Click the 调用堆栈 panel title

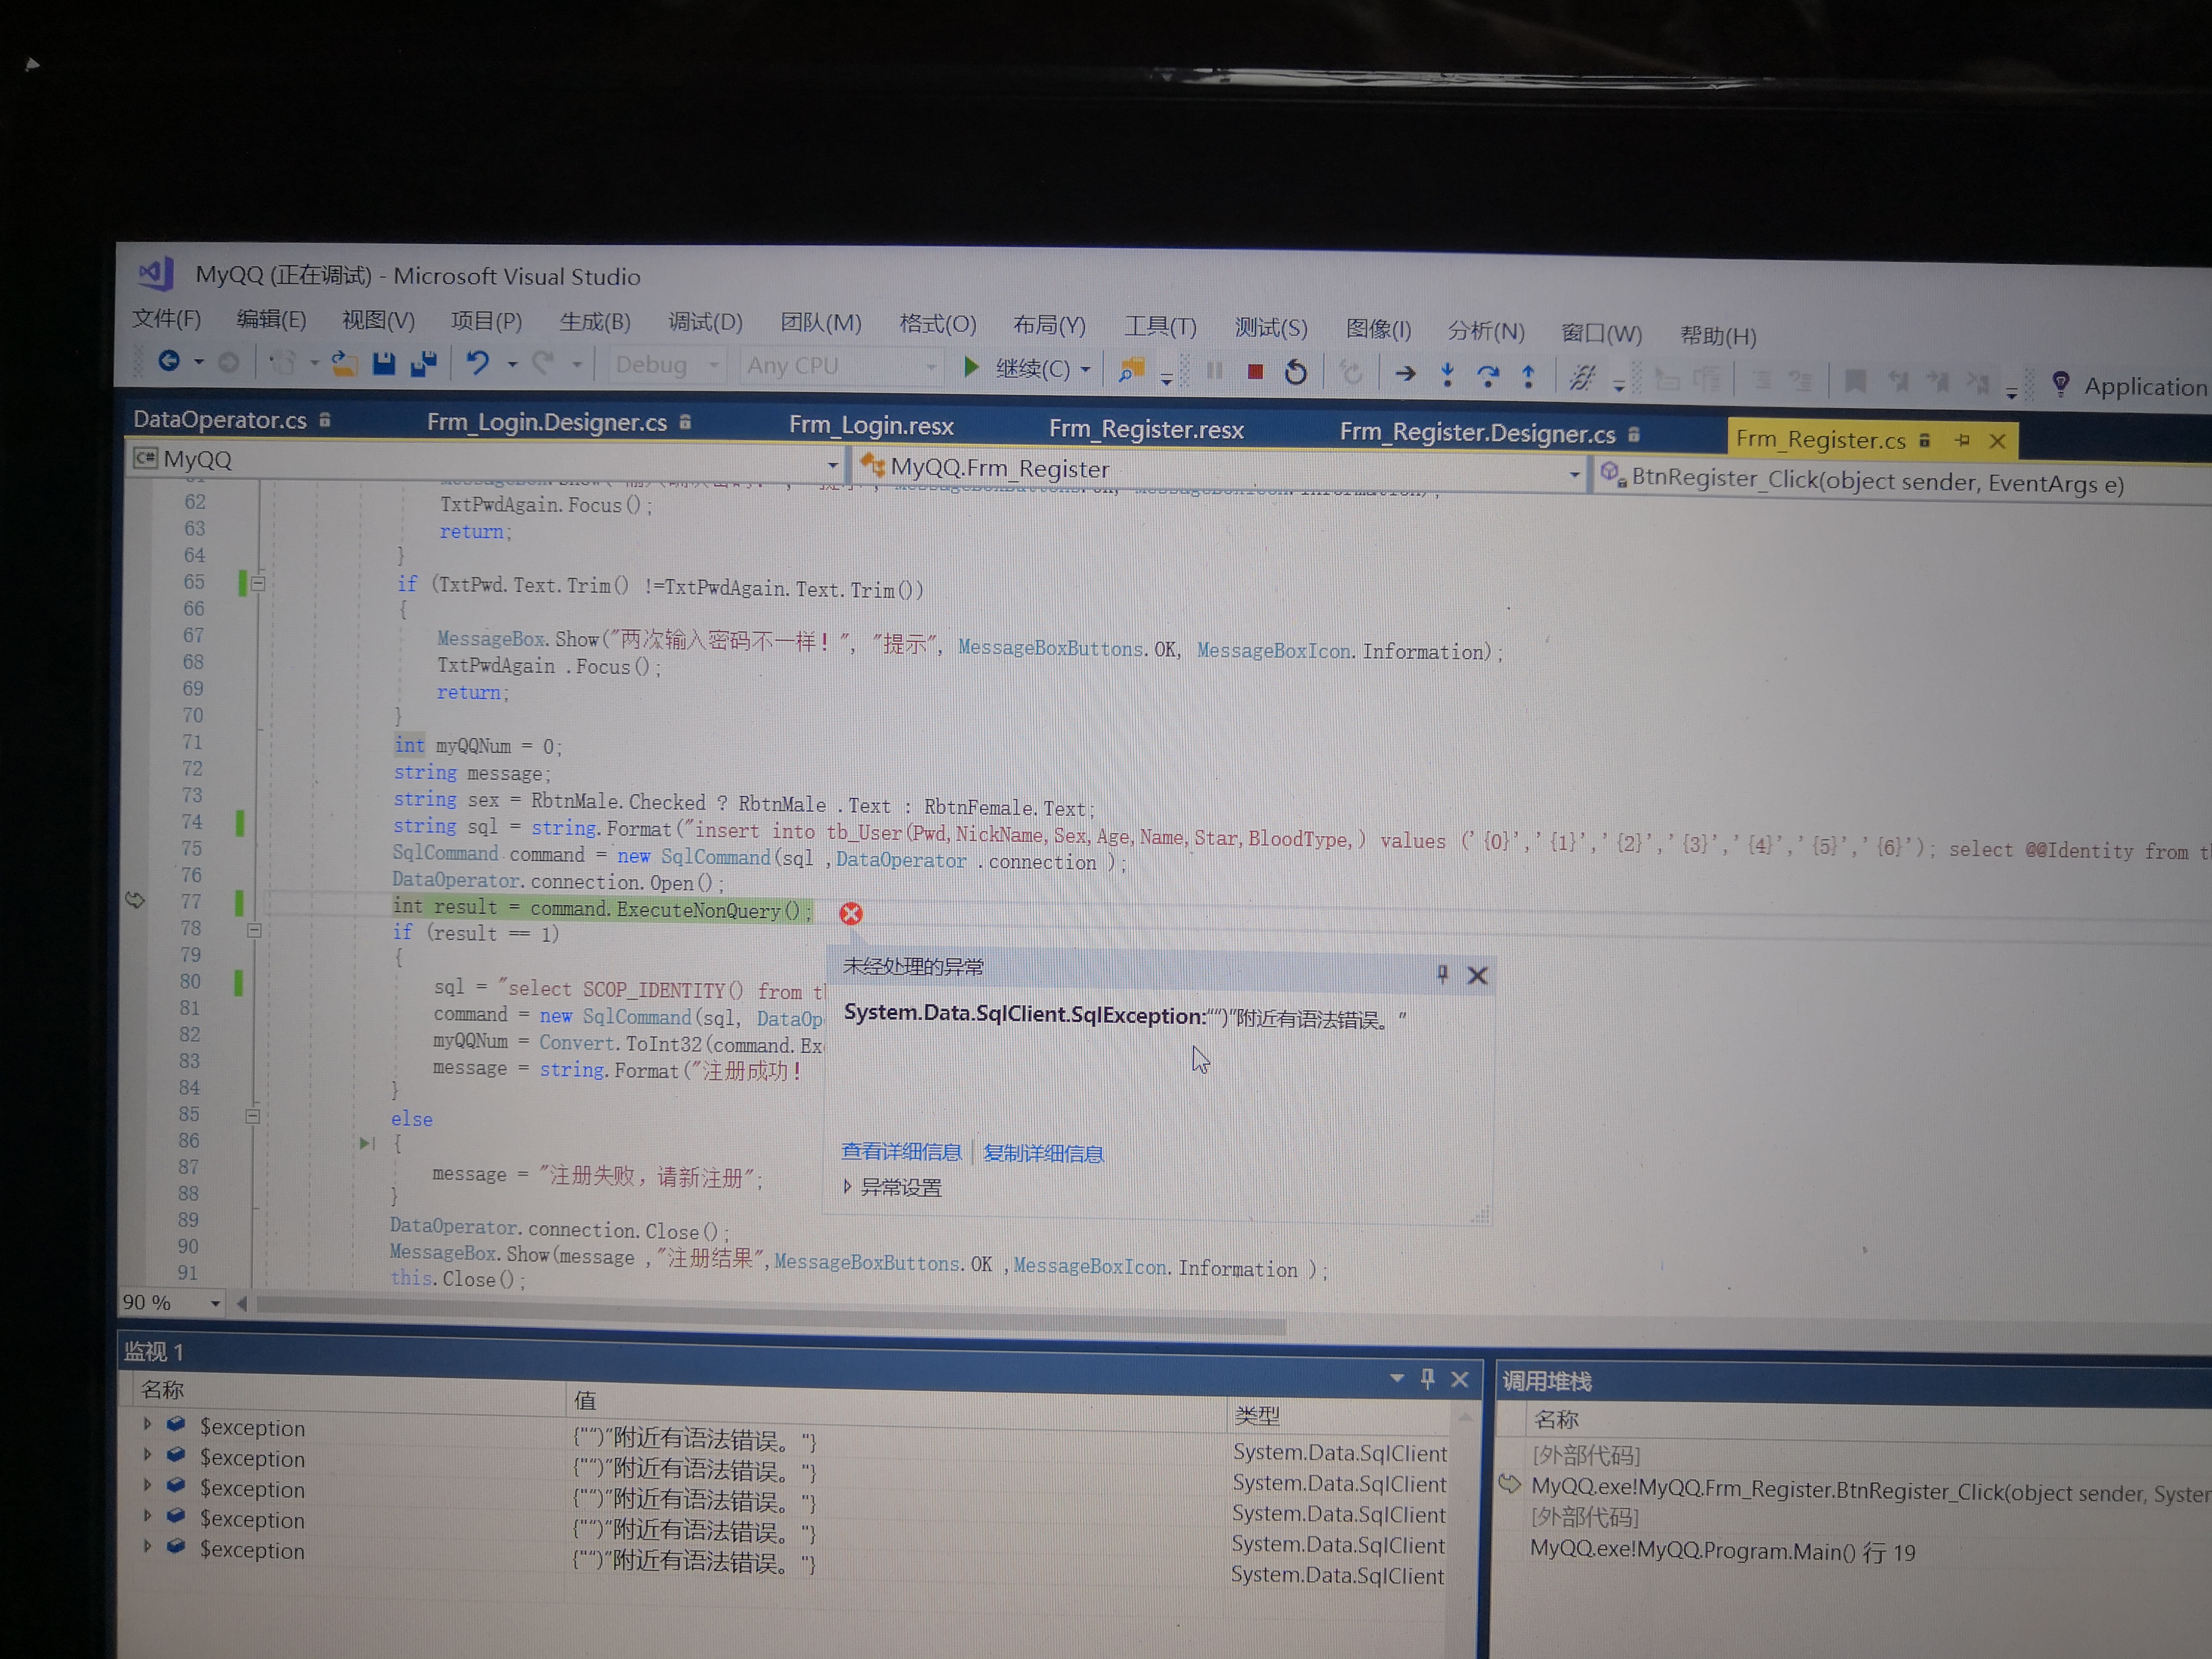[x=1546, y=1381]
